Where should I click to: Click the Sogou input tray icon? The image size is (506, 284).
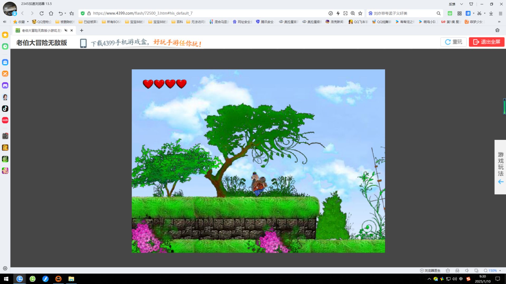pos(468,279)
